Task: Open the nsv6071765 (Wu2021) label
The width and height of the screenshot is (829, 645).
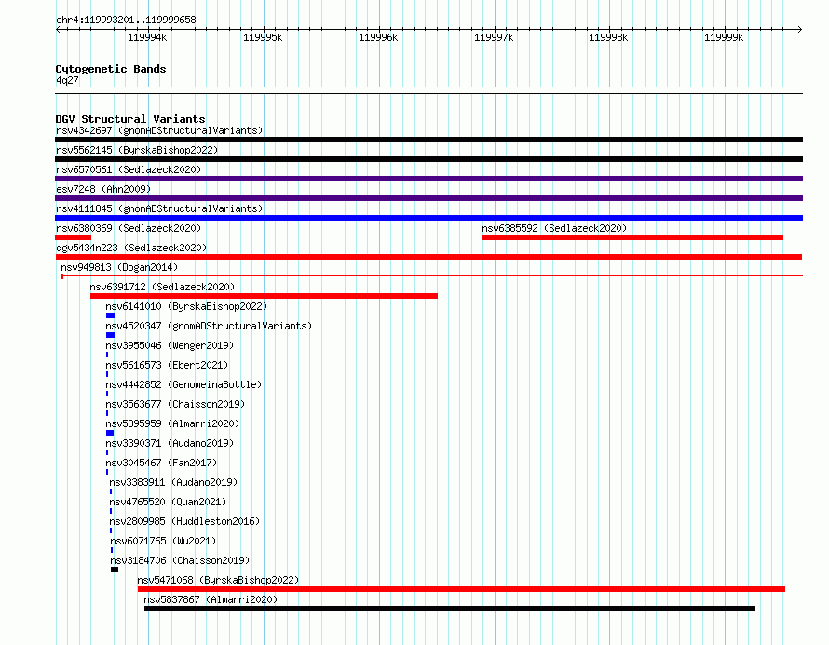Action: coord(163,541)
